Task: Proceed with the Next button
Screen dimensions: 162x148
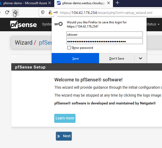Action: tap(64, 136)
